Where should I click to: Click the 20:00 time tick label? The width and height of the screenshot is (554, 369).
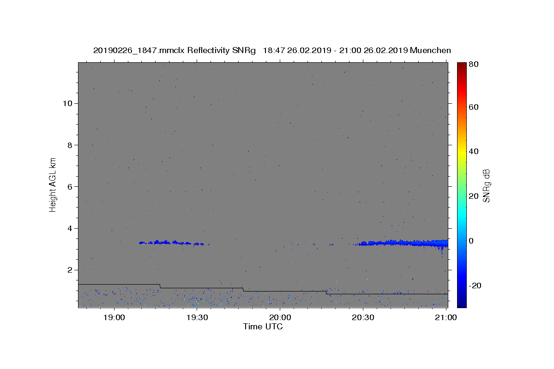tap(280, 318)
